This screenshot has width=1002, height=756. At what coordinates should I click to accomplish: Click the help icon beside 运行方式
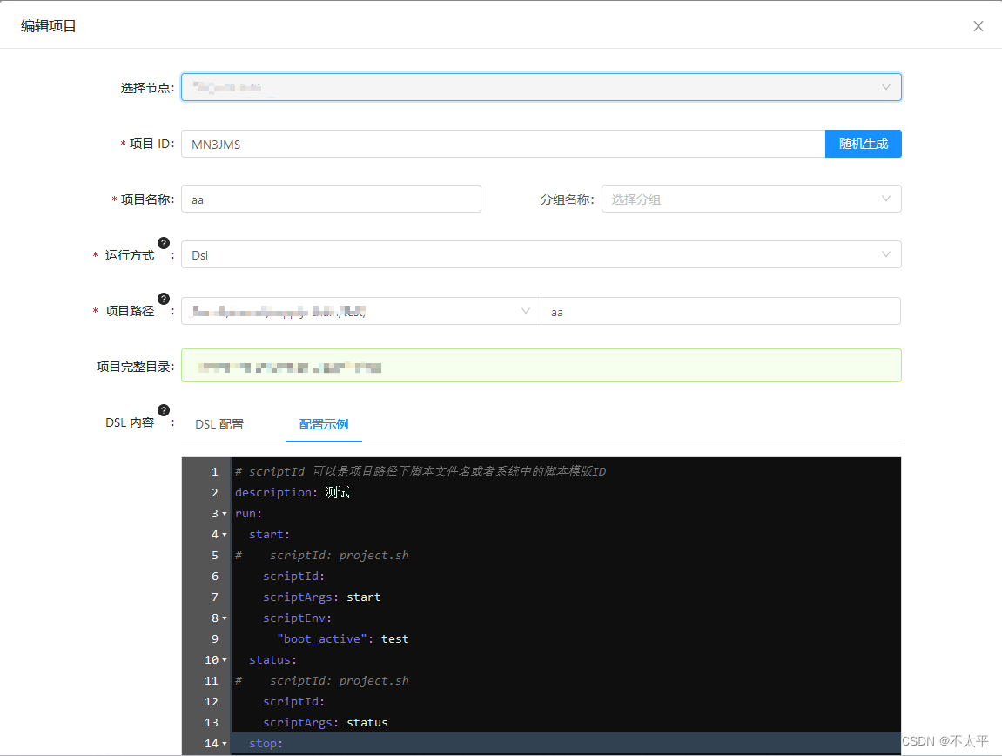point(164,244)
